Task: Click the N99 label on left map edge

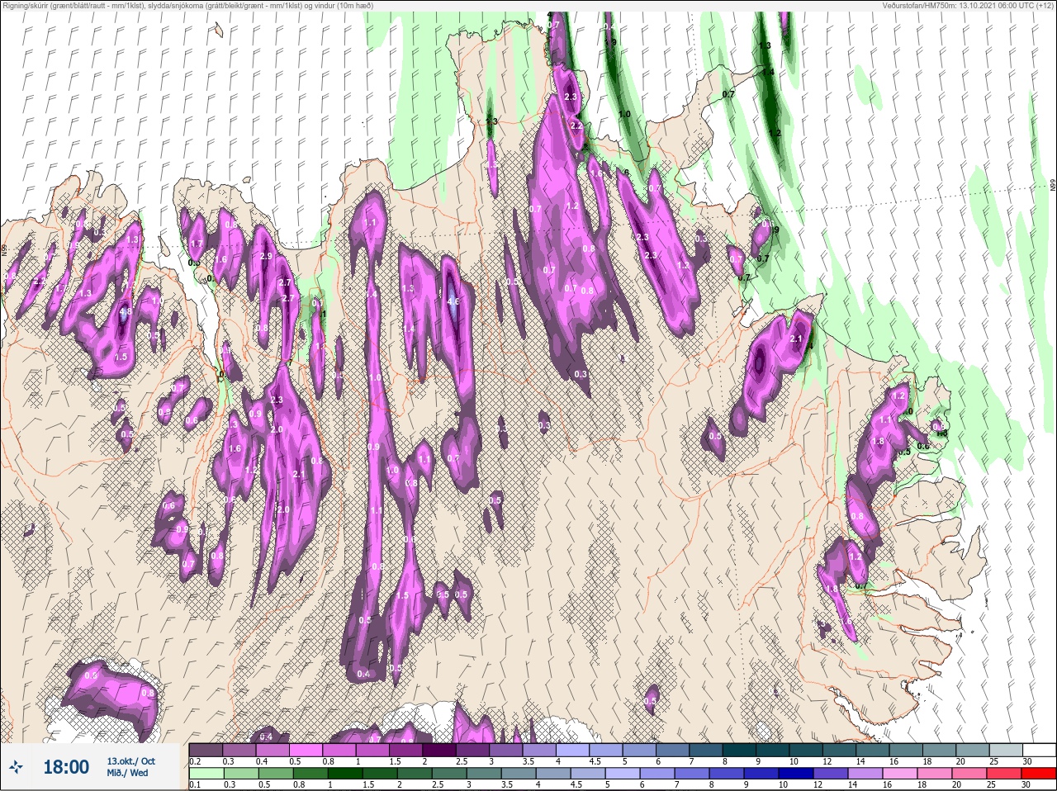Action: tap(4, 249)
